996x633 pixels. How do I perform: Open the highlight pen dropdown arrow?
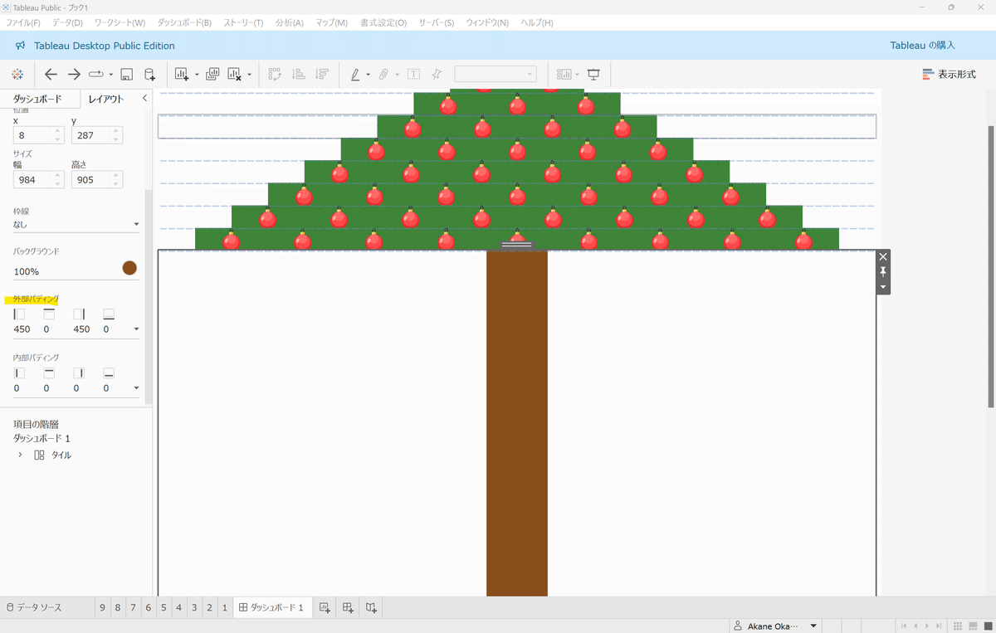point(368,75)
